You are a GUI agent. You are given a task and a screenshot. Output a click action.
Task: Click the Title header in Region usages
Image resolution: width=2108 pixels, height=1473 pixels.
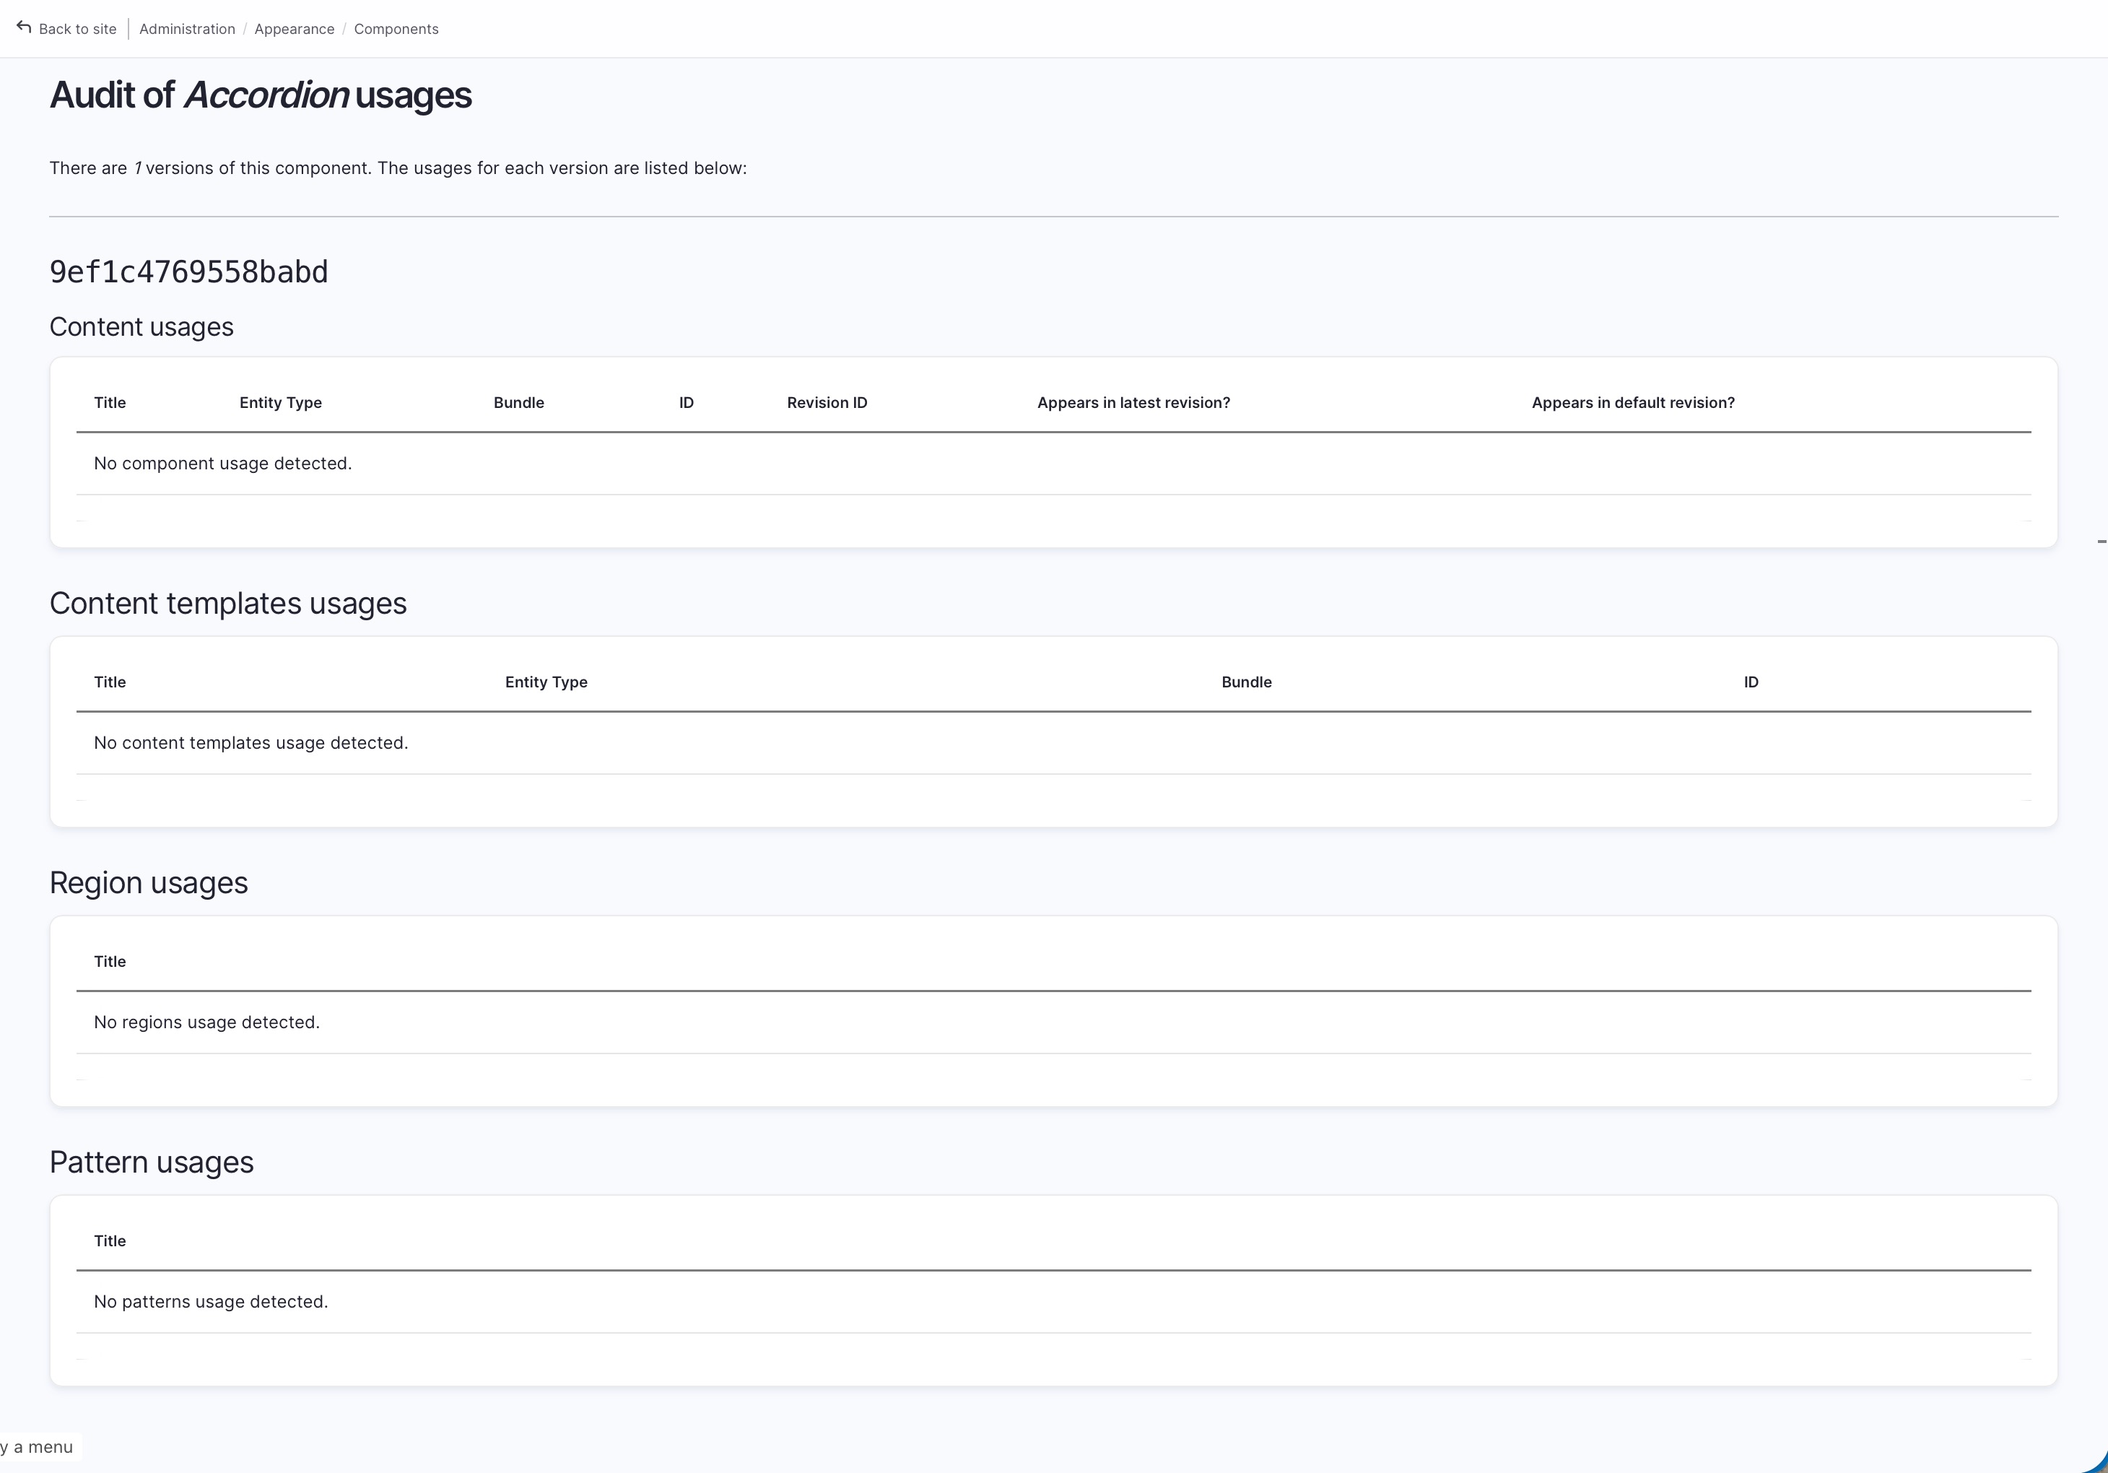coord(110,962)
